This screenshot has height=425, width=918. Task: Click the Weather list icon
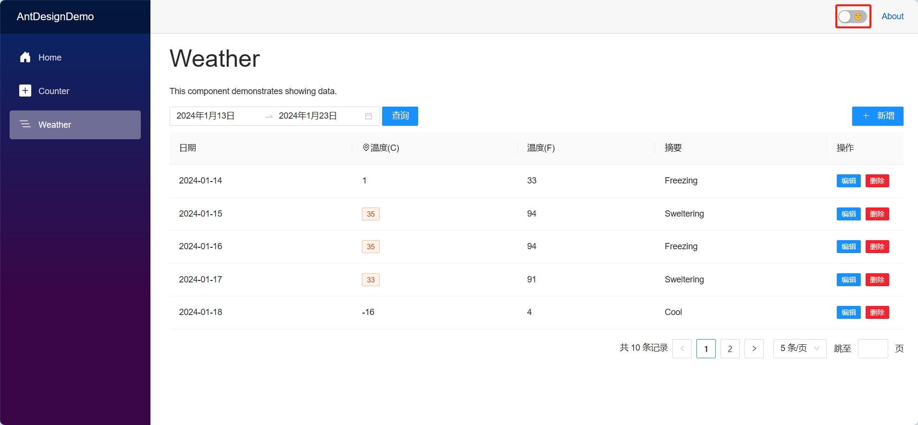tap(25, 124)
